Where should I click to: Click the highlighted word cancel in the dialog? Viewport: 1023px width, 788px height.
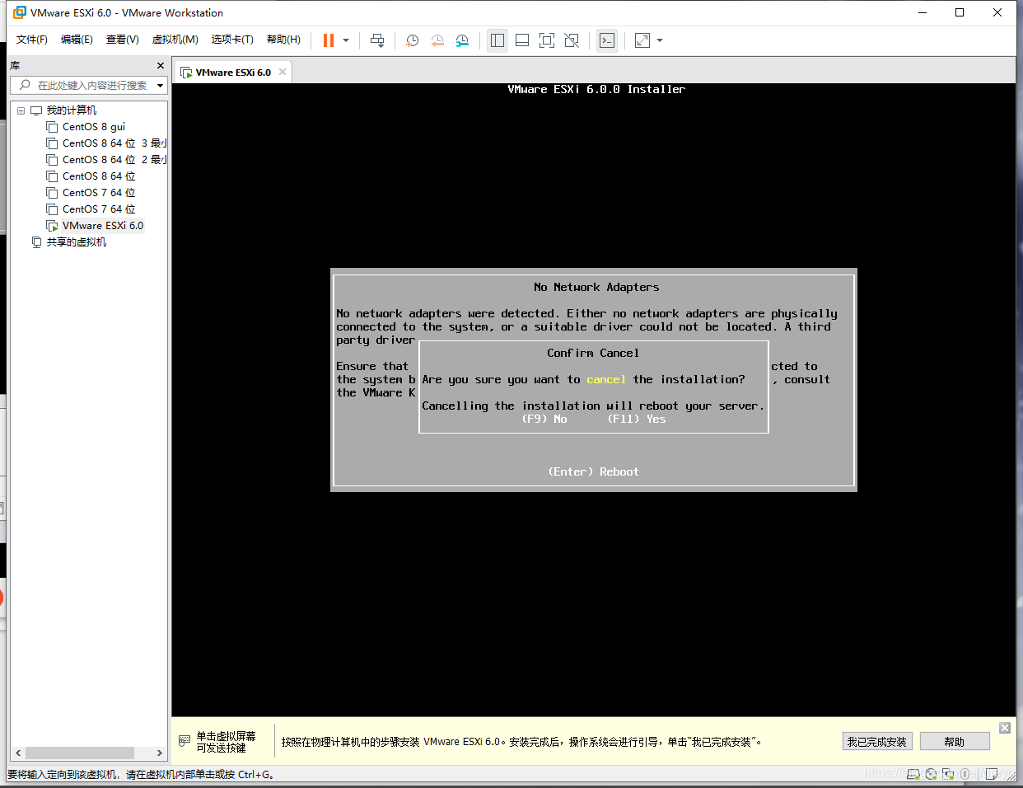(606, 379)
